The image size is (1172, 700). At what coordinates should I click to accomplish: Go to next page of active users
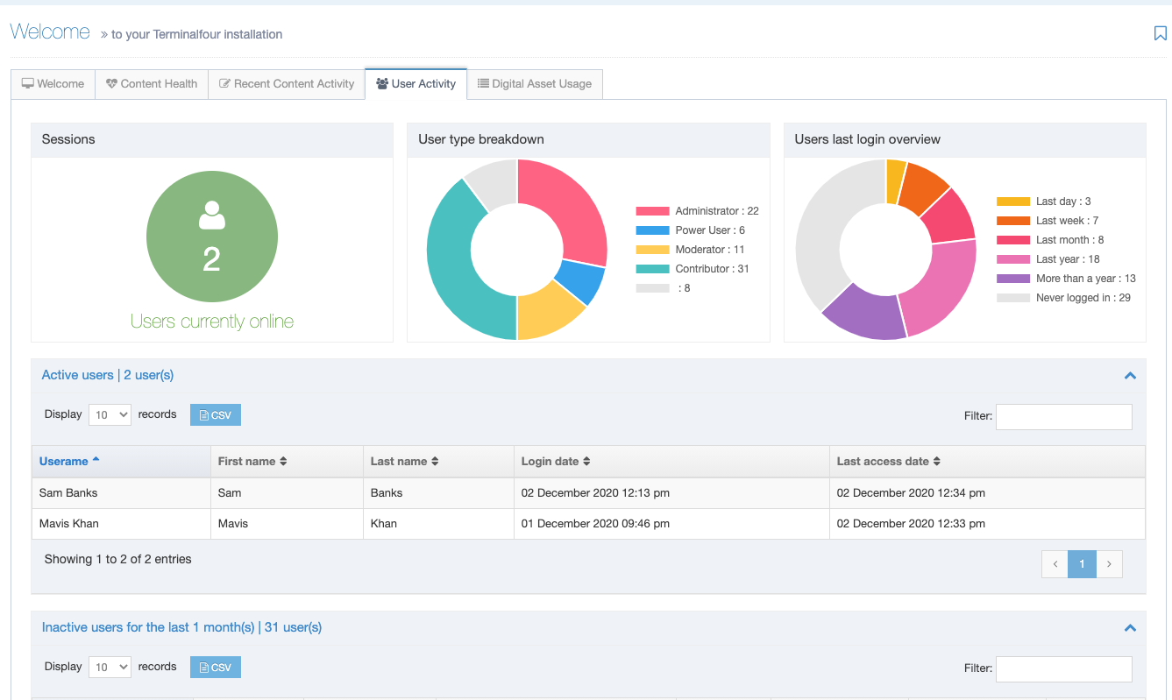(x=1109, y=564)
